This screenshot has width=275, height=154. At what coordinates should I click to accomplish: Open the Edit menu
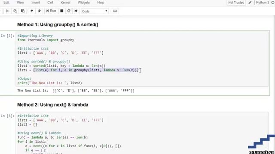tap(6, 3)
